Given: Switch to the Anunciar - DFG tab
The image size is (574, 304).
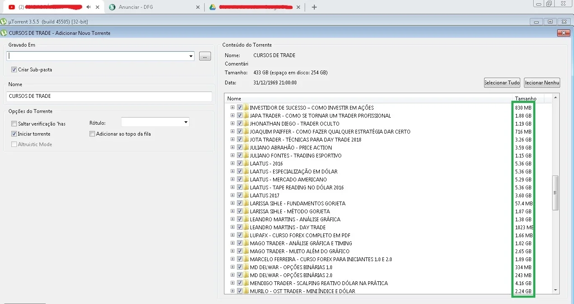Looking at the screenshot, I should (x=153, y=7).
